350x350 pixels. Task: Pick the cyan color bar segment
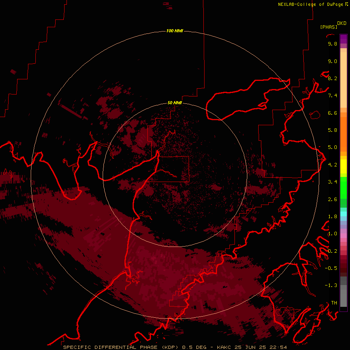pyautogui.click(x=343, y=214)
